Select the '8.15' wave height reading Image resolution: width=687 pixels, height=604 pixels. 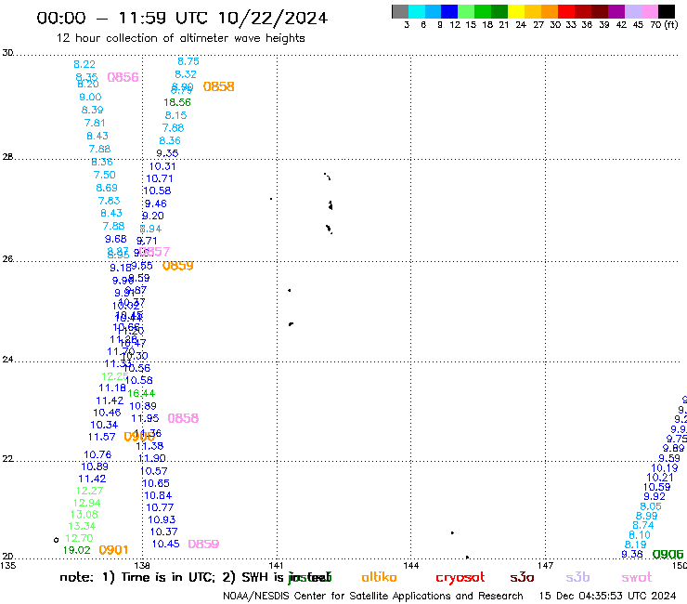coord(175,115)
